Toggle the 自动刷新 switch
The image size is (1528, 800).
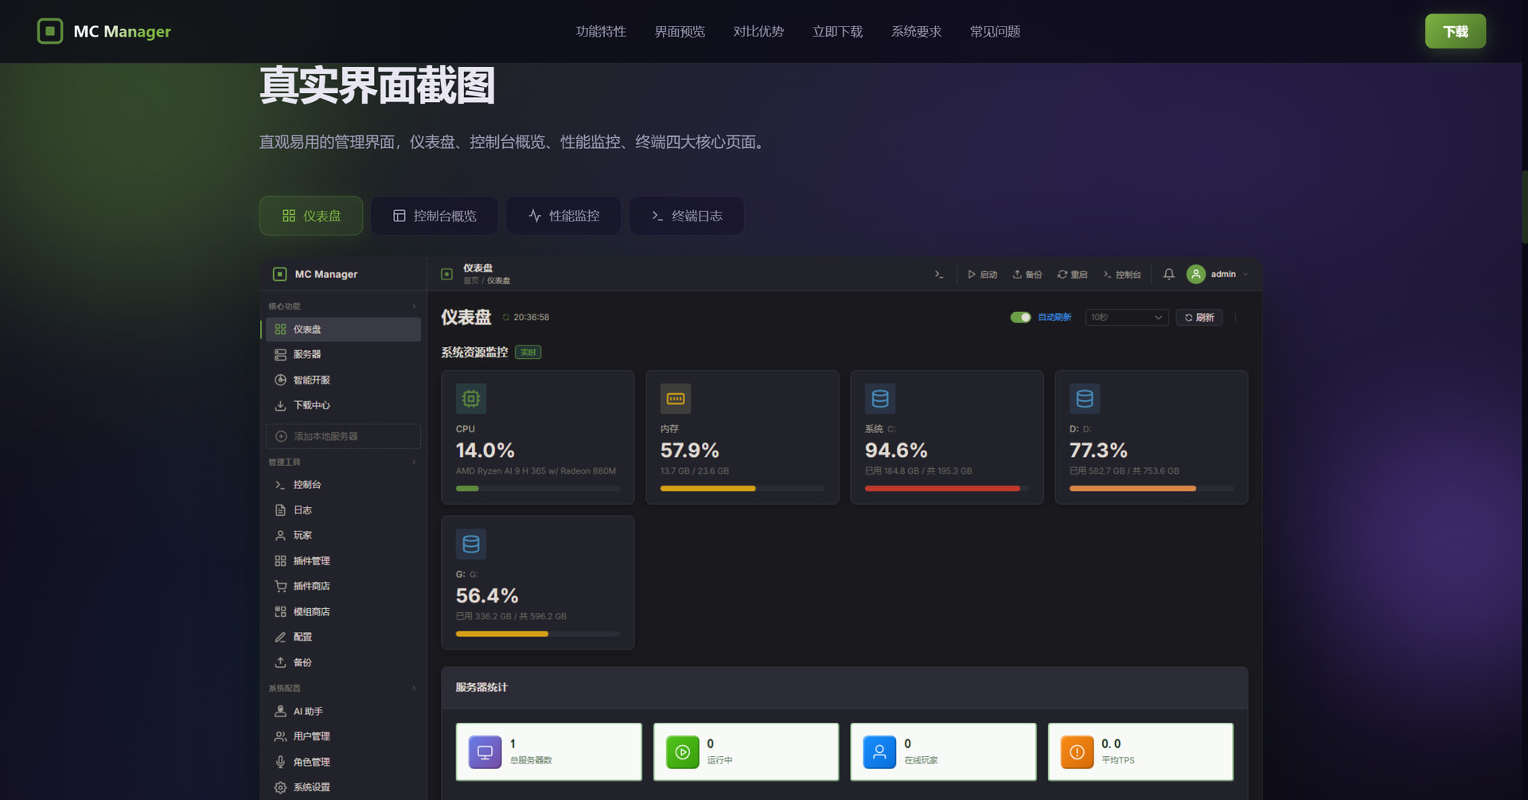tap(1020, 318)
